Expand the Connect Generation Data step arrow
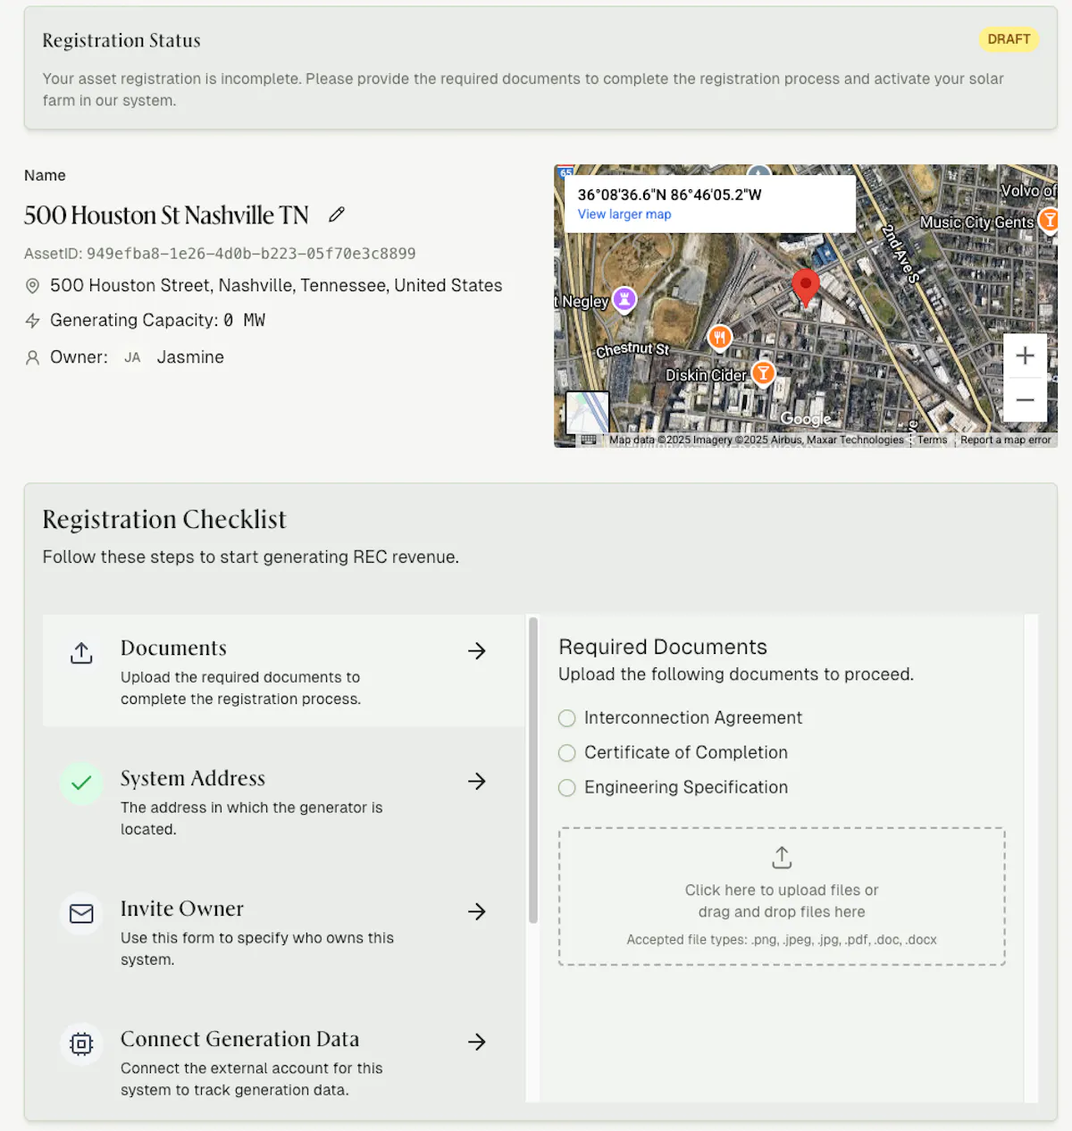The image size is (1072, 1131). pyautogui.click(x=477, y=1043)
